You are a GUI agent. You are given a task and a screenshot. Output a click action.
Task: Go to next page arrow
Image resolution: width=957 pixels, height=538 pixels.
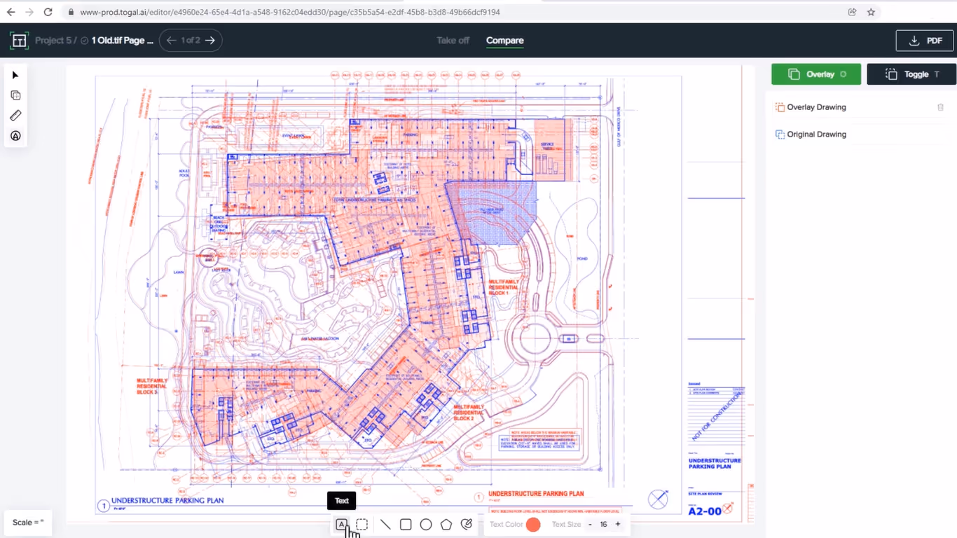209,41
